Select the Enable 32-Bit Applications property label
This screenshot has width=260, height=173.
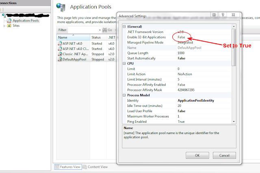147,37
